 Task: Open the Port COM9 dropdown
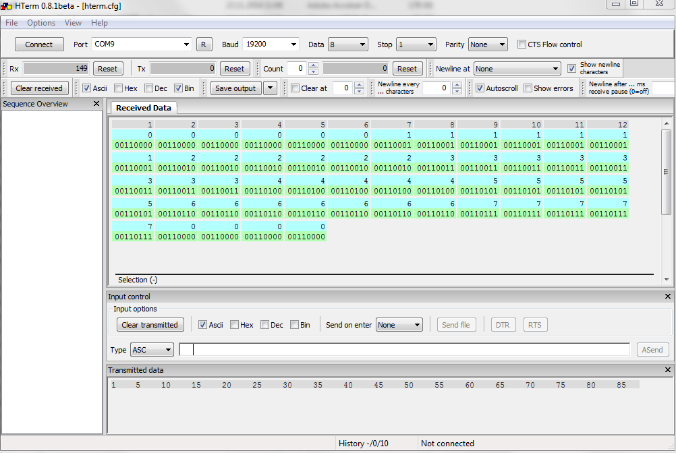(x=186, y=44)
